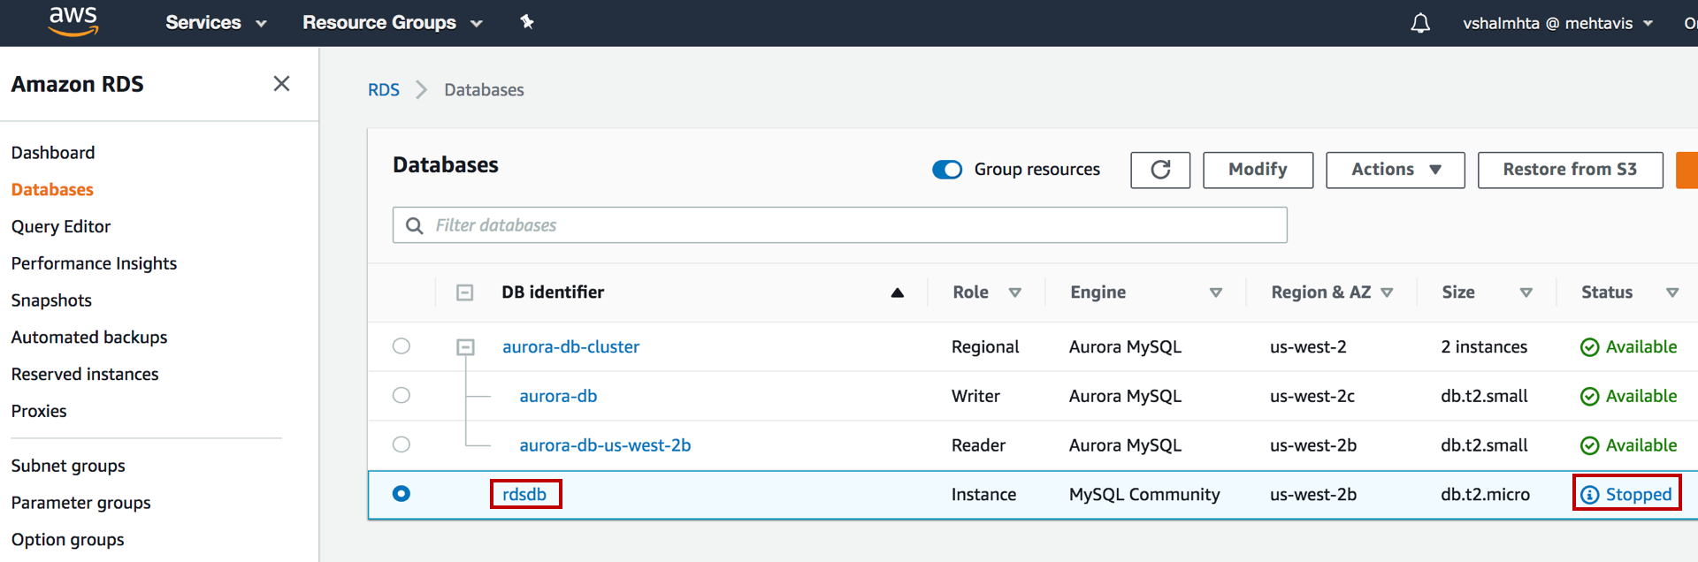1698x562 pixels.
Task: Click the RDS breadcrumb link
Action: click(x=384, y=90)
